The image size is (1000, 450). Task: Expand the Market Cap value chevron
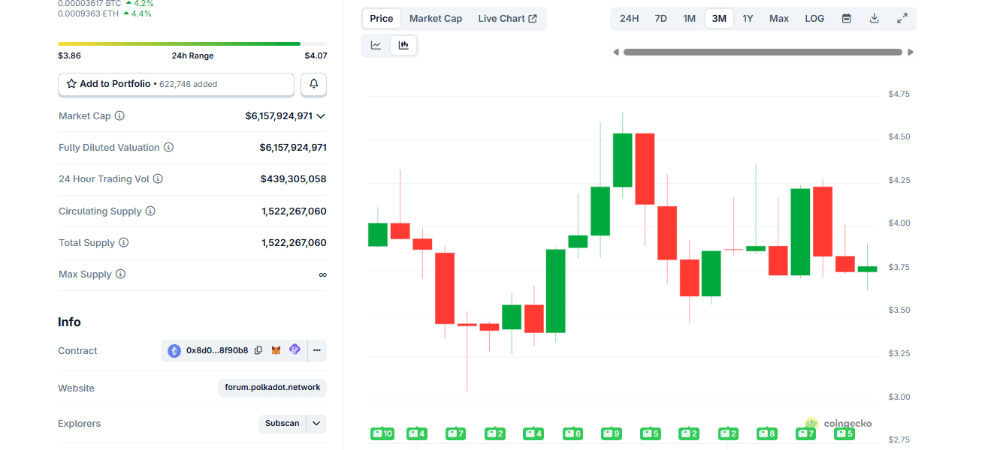click(x=321, y=116)
